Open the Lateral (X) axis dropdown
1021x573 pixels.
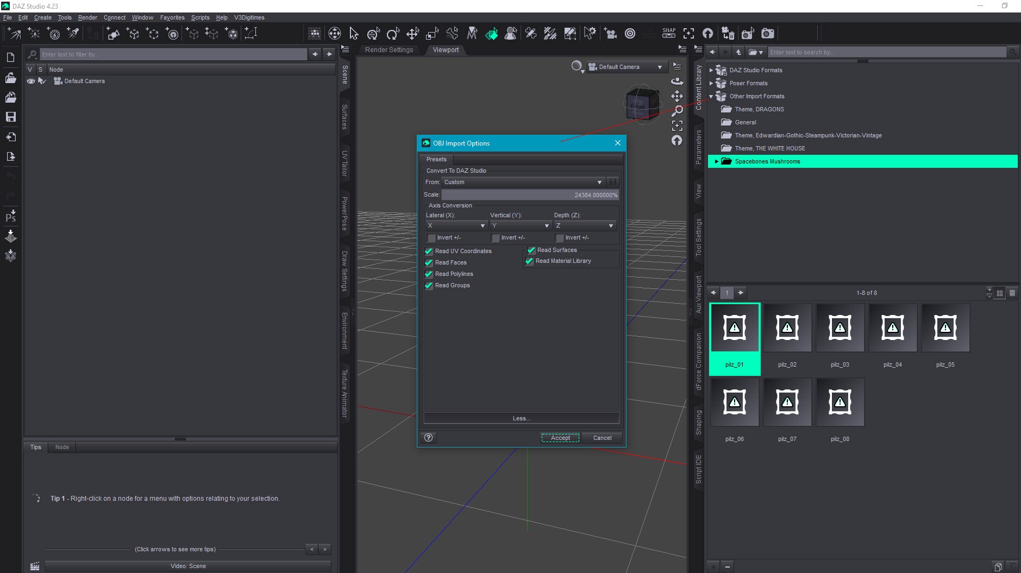tap(456, 225)
